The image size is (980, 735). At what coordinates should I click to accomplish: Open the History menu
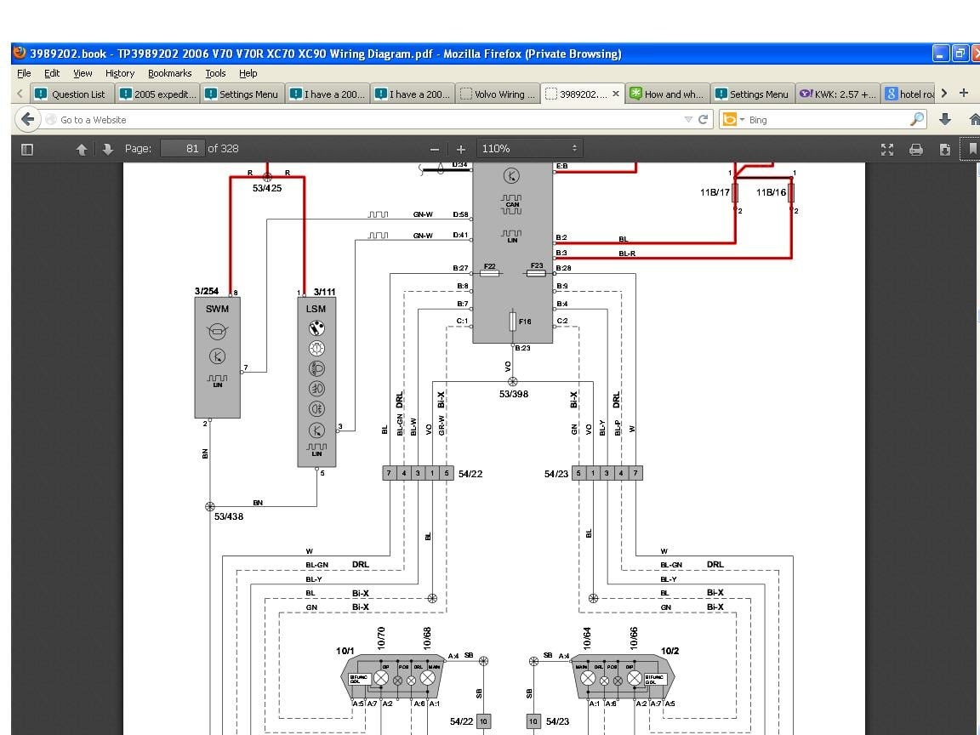click(119, 73)
